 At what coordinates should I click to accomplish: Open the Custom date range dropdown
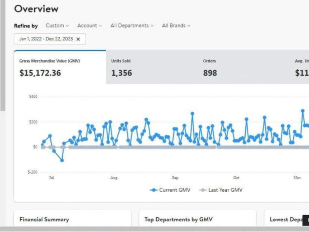point(57,26)
